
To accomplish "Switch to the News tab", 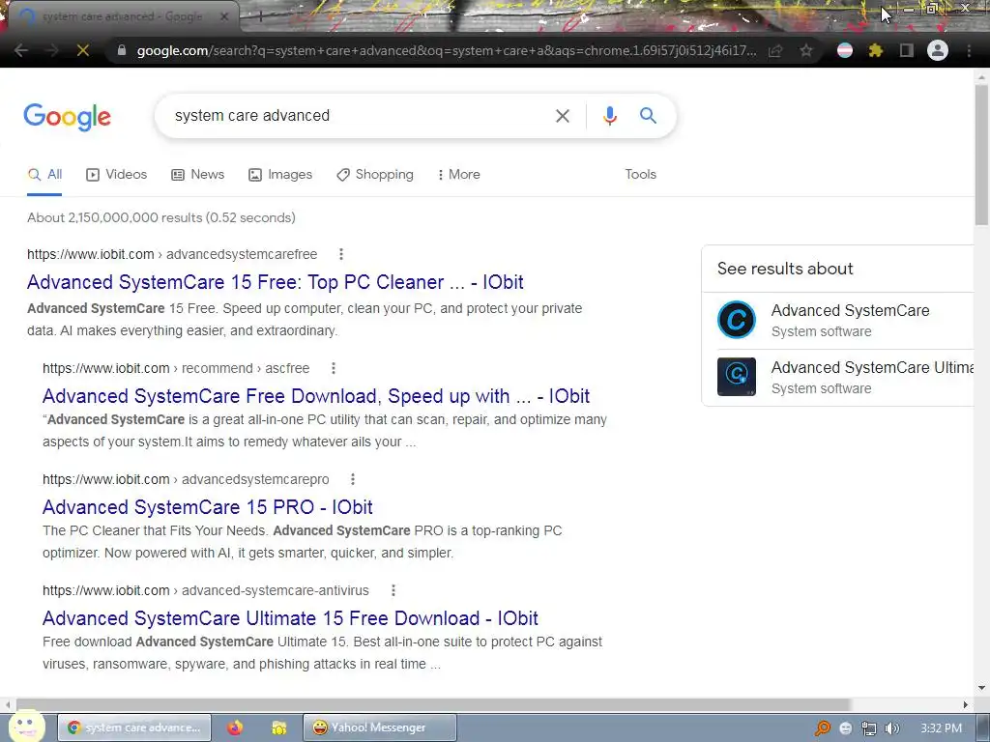I will point(197,175).
